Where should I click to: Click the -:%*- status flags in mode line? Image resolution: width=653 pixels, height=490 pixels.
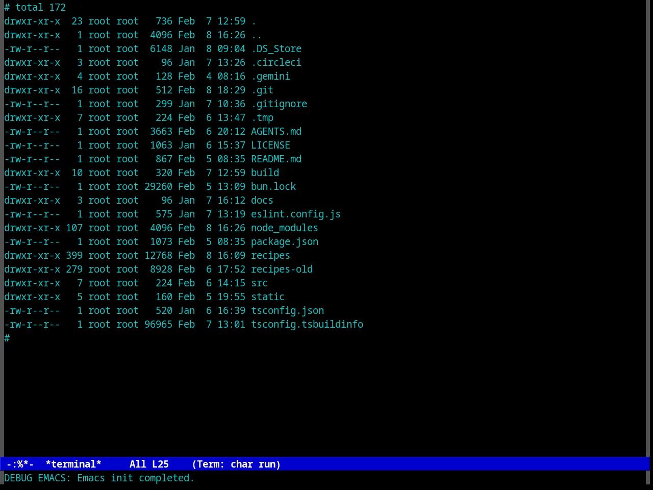(20, 464)
